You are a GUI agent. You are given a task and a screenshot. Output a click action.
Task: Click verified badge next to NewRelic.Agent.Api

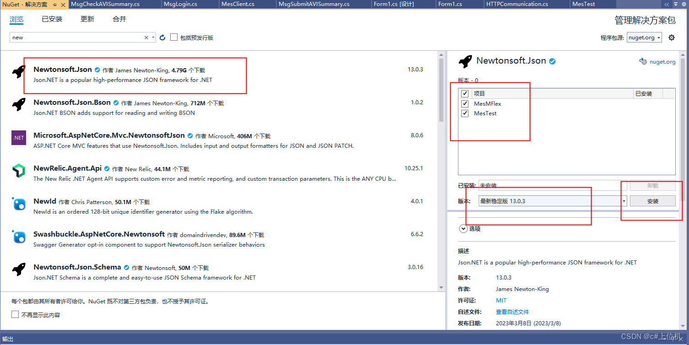107,169
